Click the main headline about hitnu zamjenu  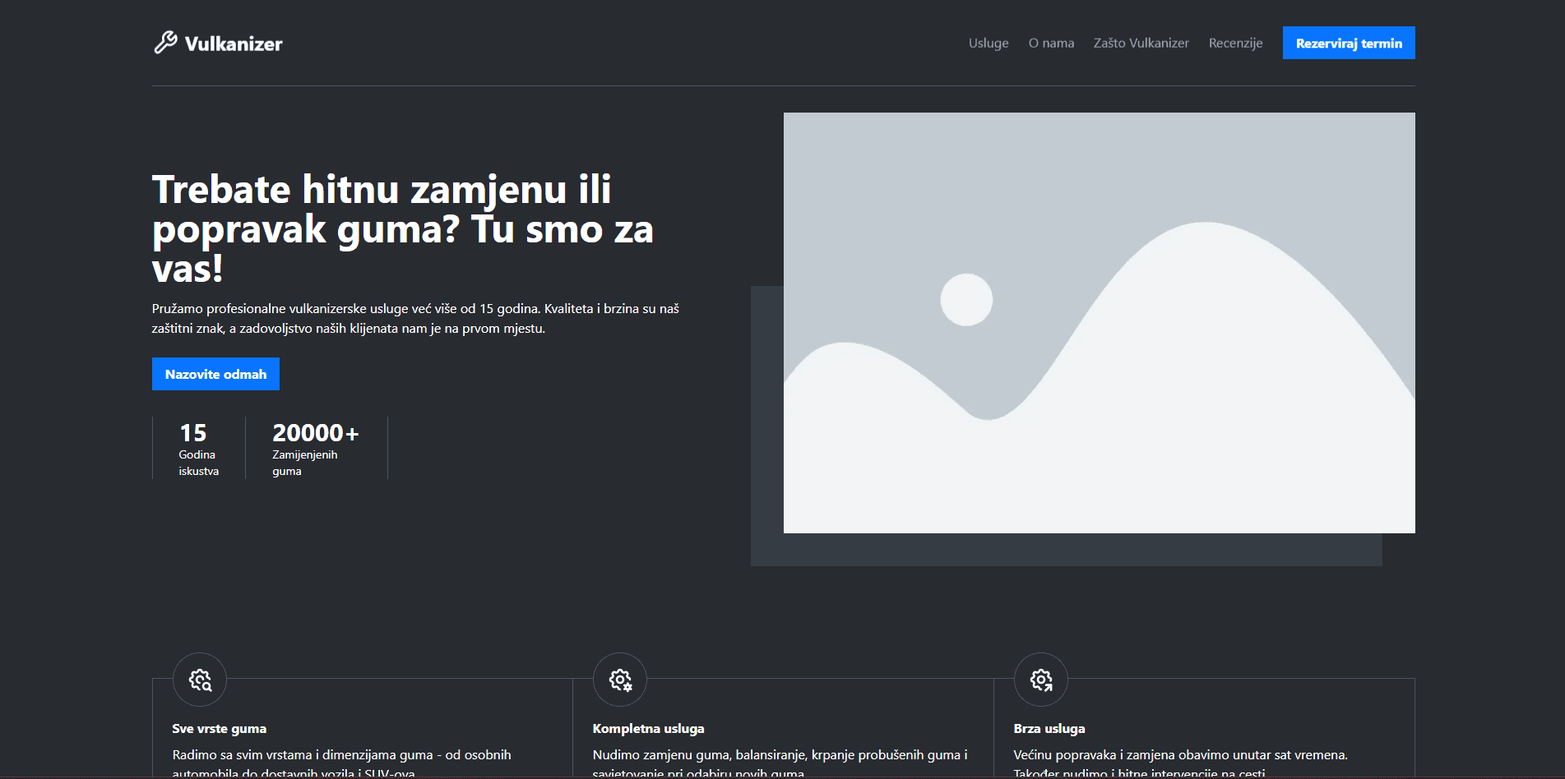pyautogui.click(x=403, y=228)
